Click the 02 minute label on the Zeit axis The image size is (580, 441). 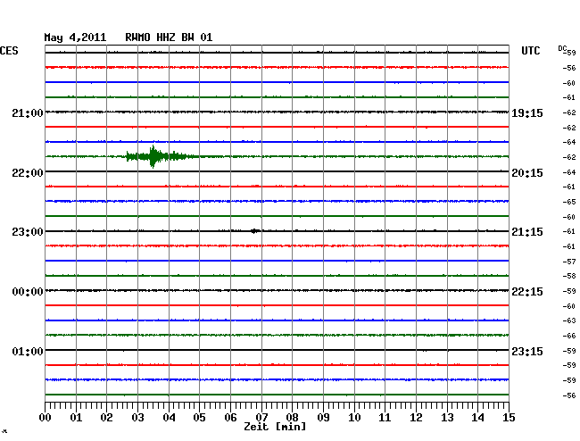coord(106,418)
